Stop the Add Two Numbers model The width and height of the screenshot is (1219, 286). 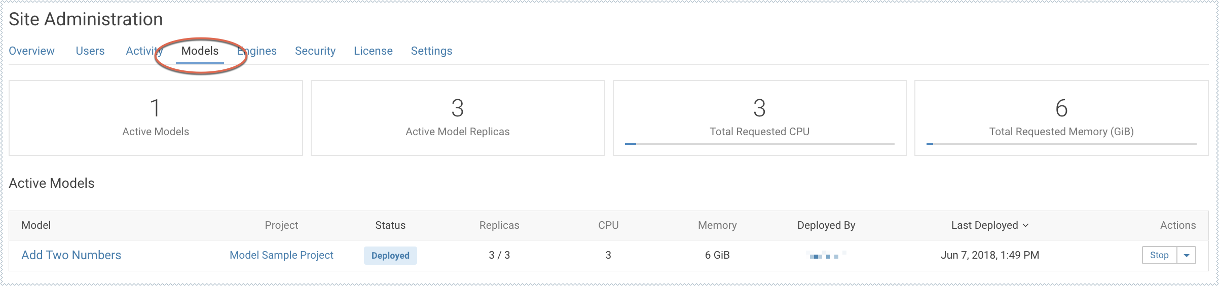coord(1159,255)
